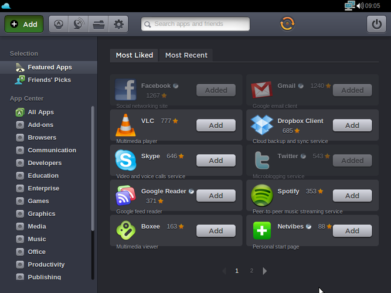This screenshot has width=391, height=293.
Task: Click the Added button for Facebook
Action: pos(216,90)
